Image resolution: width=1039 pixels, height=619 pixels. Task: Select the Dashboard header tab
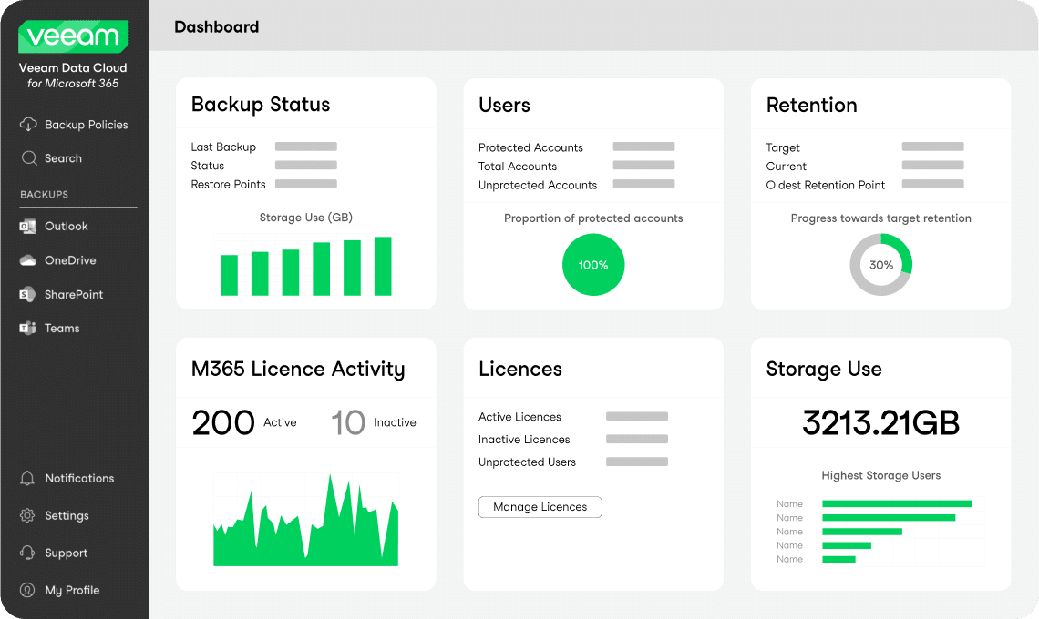click(217, 26)
